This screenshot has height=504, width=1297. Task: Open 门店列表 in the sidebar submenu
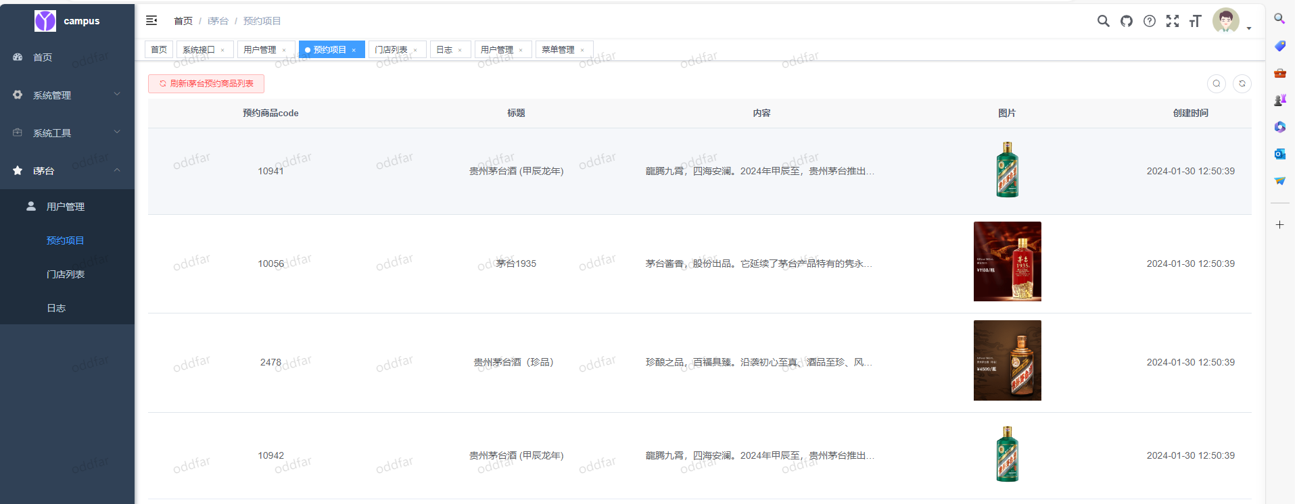click(68, 274)
